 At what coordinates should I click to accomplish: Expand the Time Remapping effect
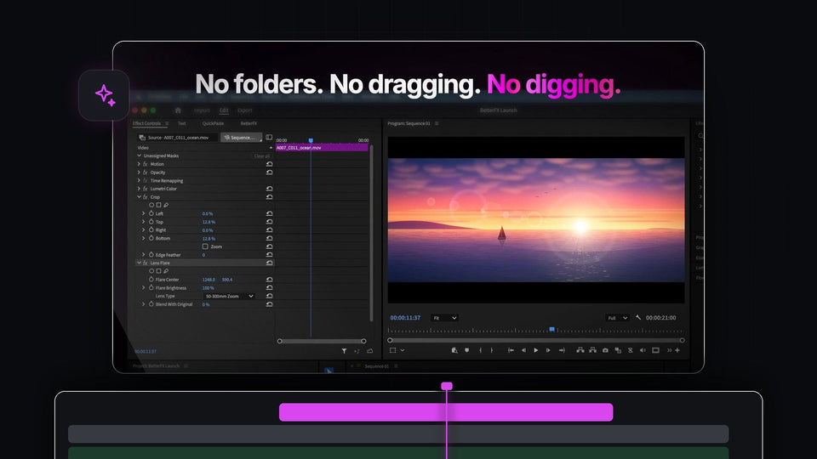pyautogui.click(x=139, y=180)
